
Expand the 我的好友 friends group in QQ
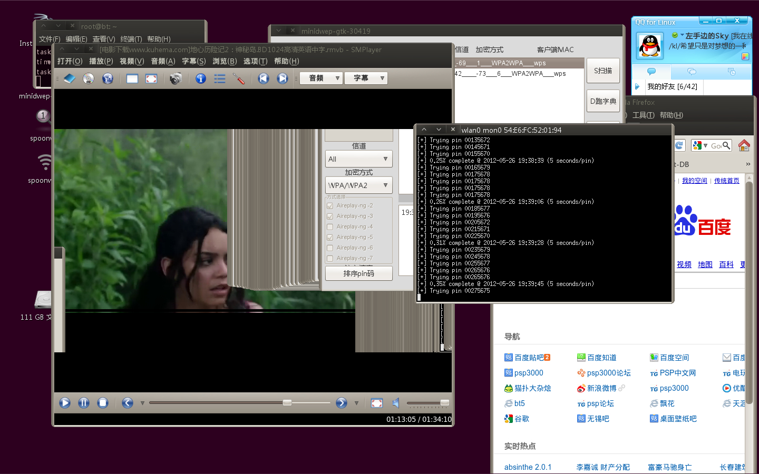(x=637, y=86)
